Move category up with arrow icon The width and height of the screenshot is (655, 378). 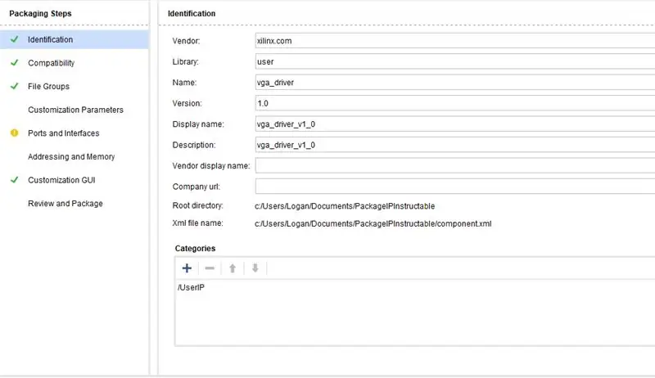(233, 268)
